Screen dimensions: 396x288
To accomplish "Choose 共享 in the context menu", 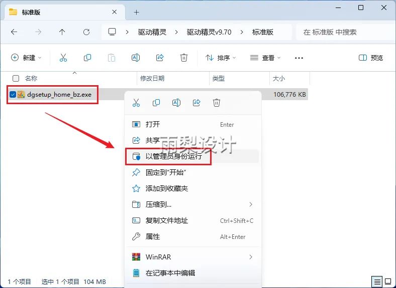I will coord(193,140).
